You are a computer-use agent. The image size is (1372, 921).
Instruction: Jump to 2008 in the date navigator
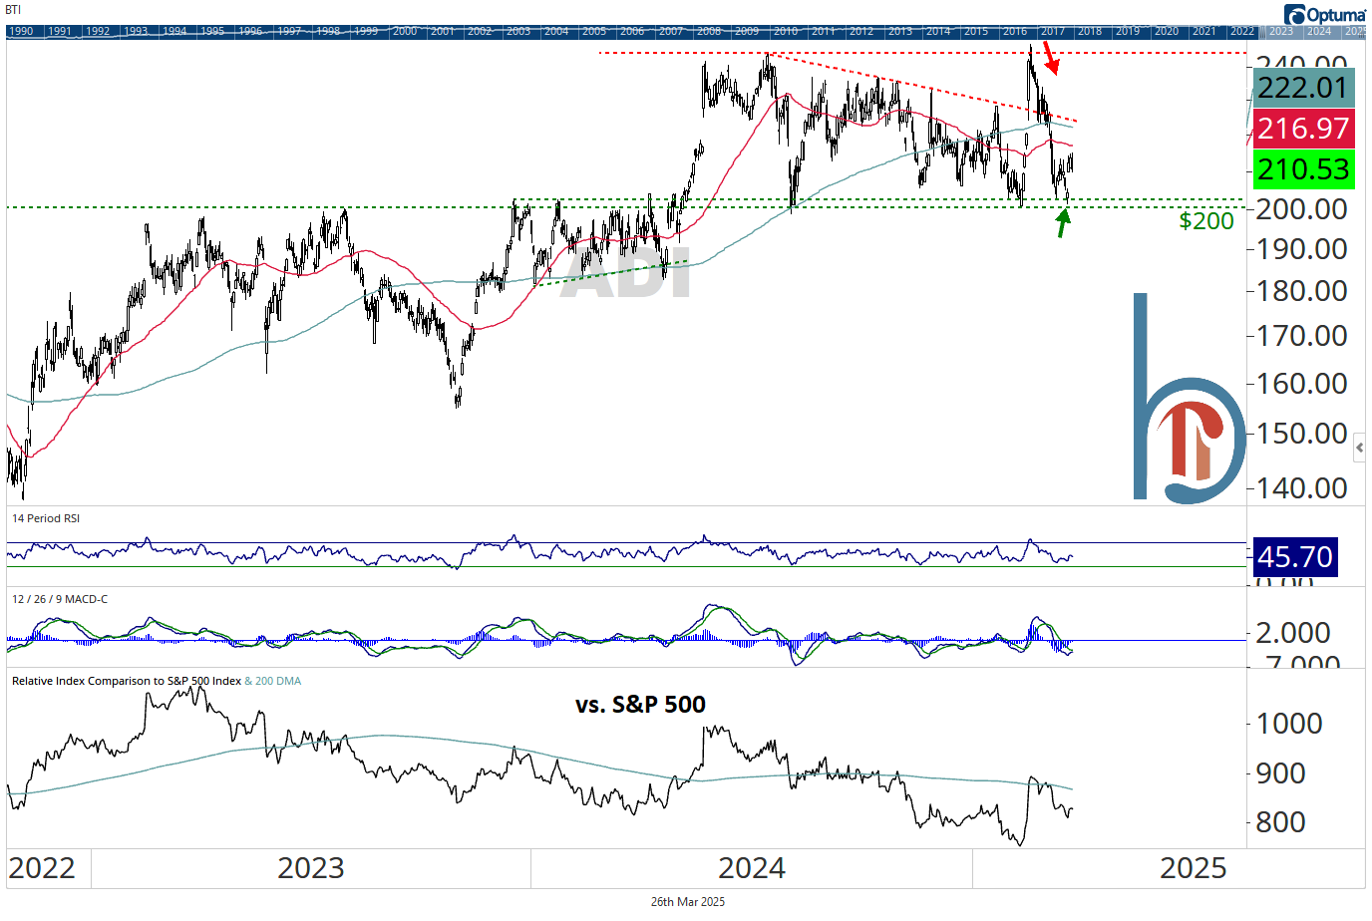point(710,32)
